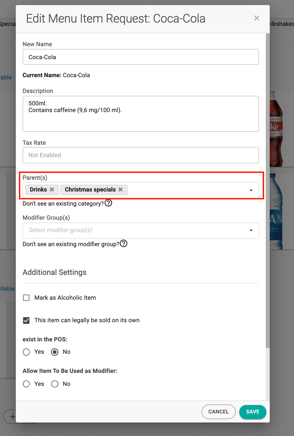Remove the Drinks parent tag
This screenshot has width=294, height=436.
pyautogui.click(x=52, y=190)
